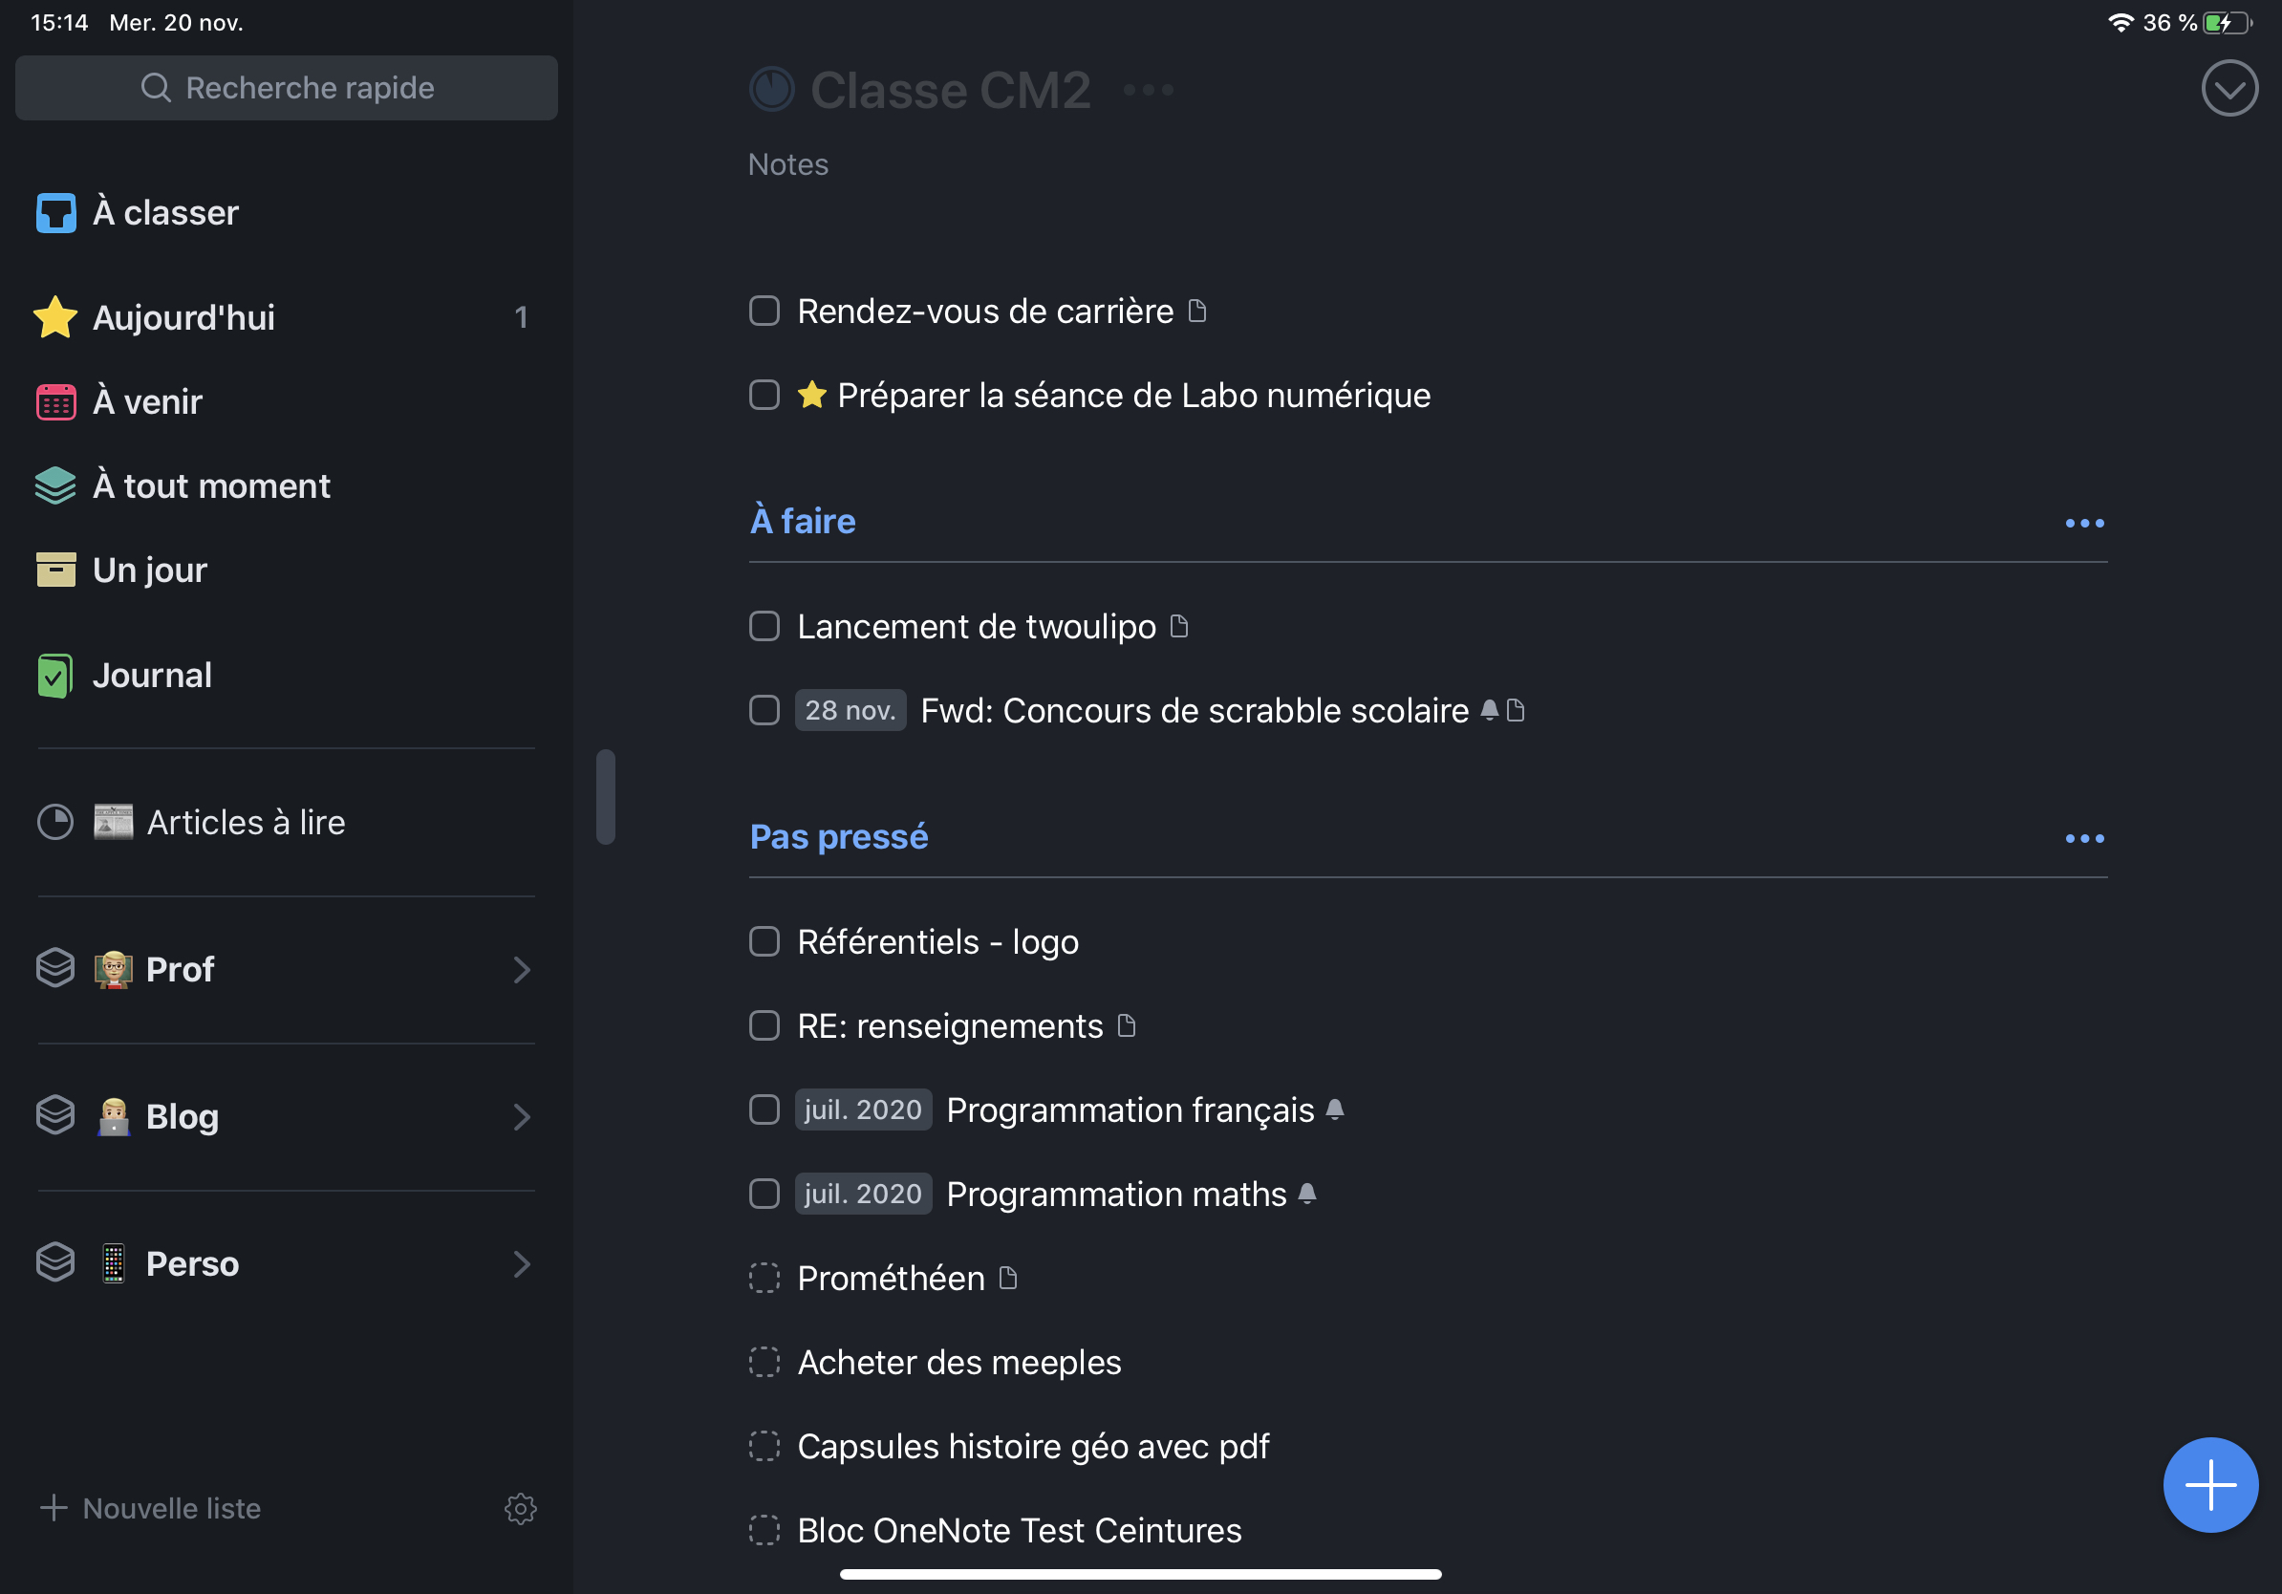
Task: Open the À tout moment list
Action: [x=210, y=486]
